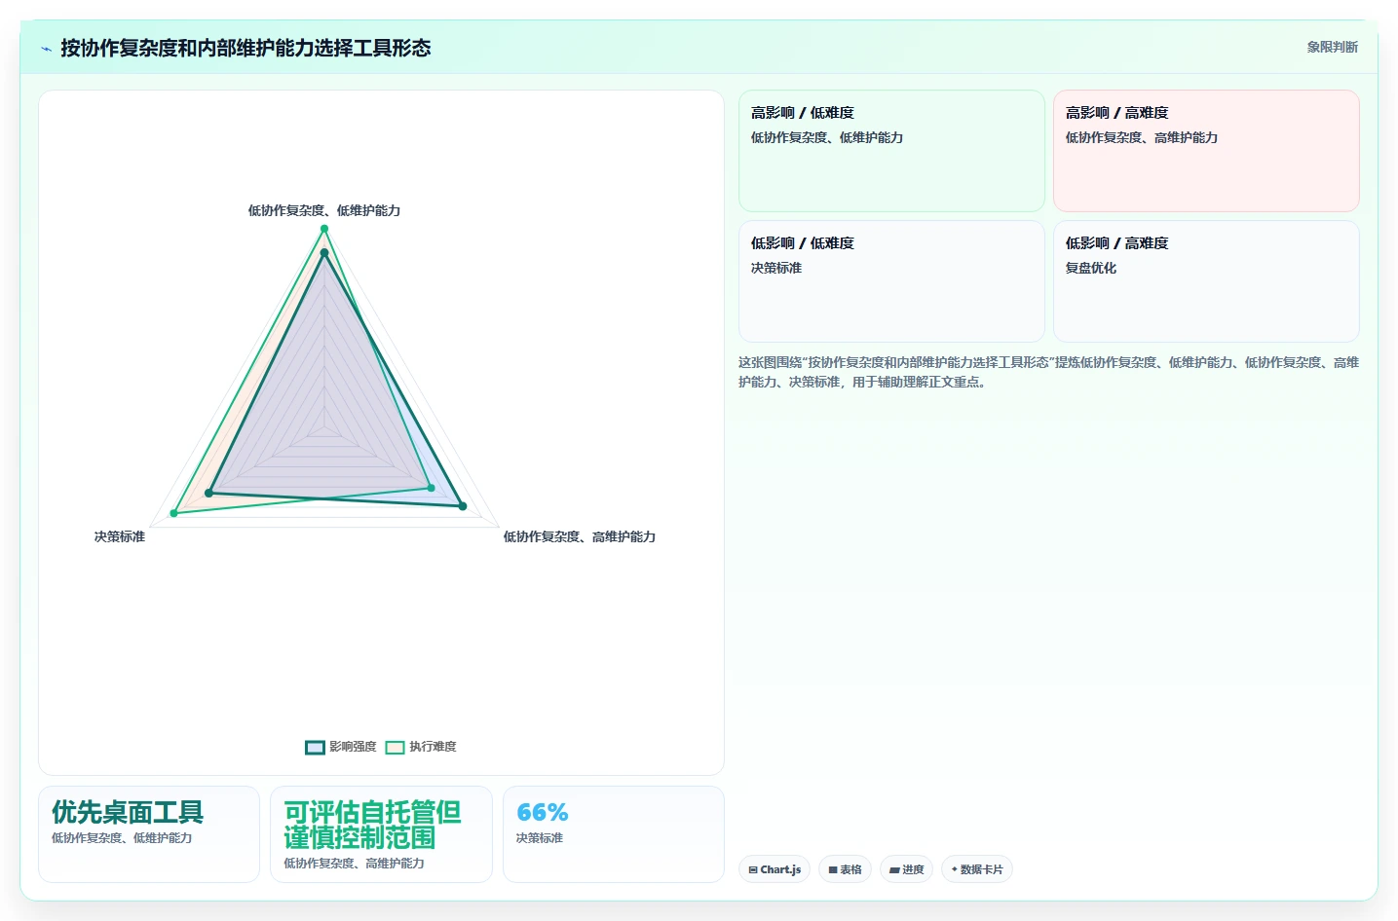Click the radar axis label 低协作复杂度、高维护能力
Image resolution: width=1398 pixels, height=921 pixels.
(580, 536)
